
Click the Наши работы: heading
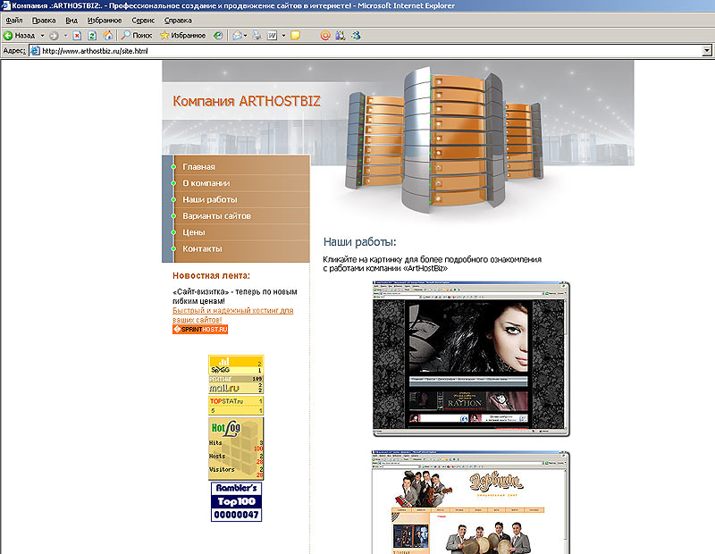tap(360, 242)
